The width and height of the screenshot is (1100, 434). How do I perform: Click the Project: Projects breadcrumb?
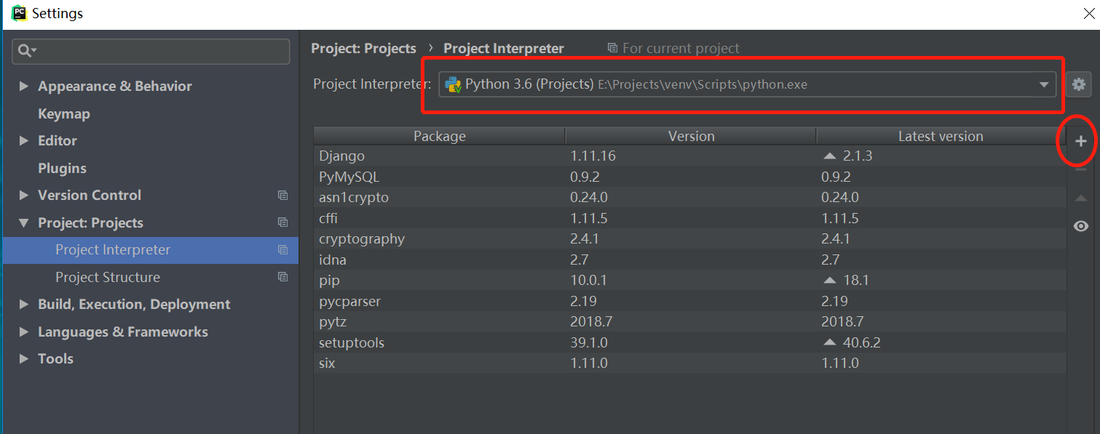point(363,49)
